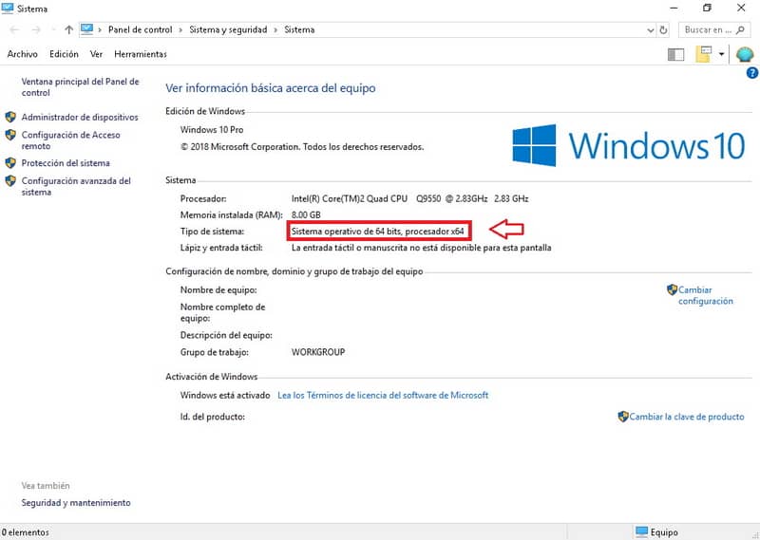
Task: Click the pen and touch input availability text
Action: coord(421,248)
